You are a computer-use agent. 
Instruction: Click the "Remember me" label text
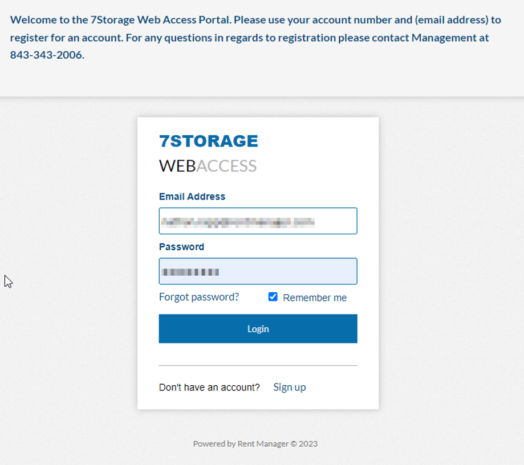click(x=314, y=297)
